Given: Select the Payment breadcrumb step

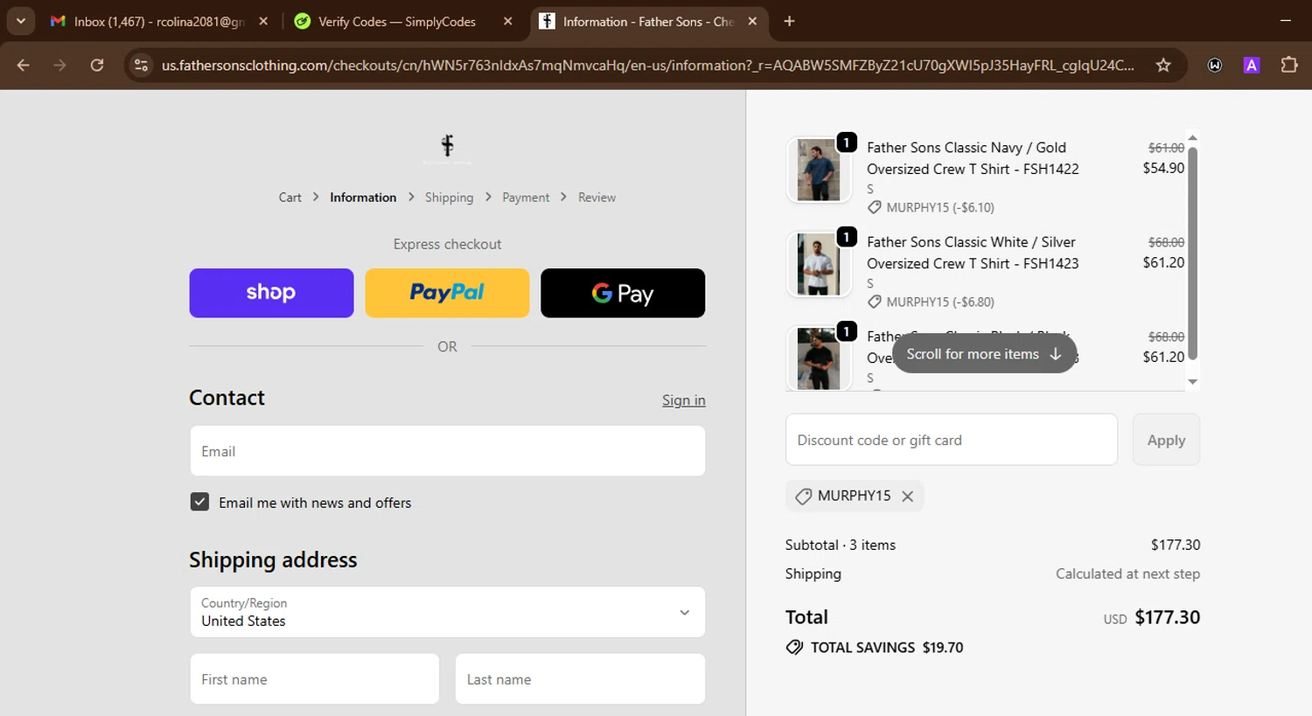Looking at the screenshot, I should point(526,198).
